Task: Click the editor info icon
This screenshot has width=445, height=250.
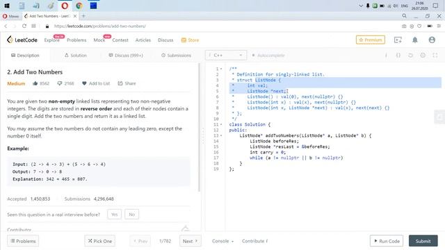Action: [x=386, y=56]
